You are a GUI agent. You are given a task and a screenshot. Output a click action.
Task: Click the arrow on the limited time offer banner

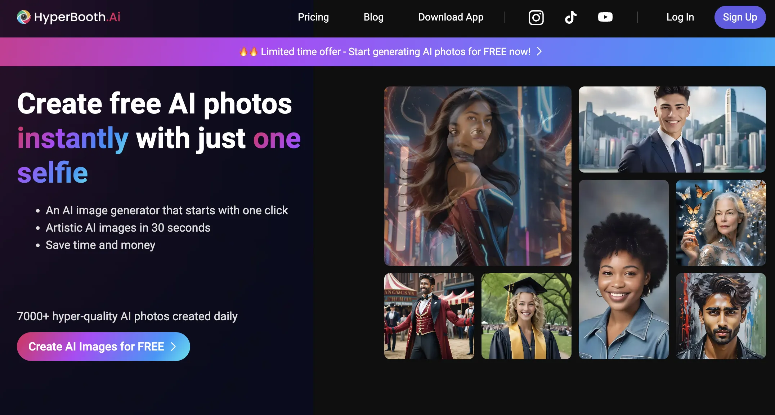pyautogui.click(x=539, y=52)
